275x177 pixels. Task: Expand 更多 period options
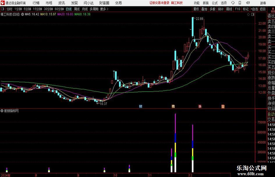point(104,9)
